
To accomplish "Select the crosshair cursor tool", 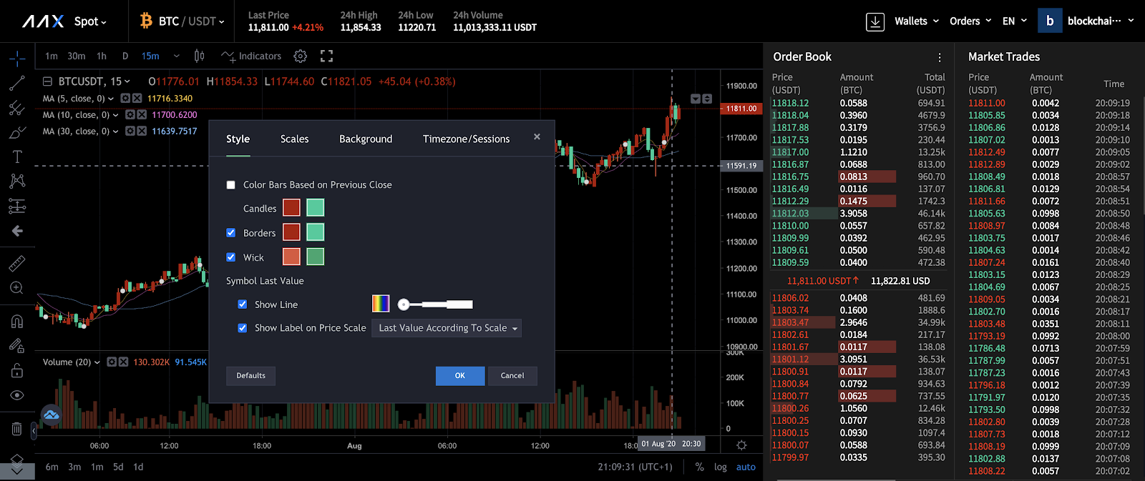I will pos(17,58).
